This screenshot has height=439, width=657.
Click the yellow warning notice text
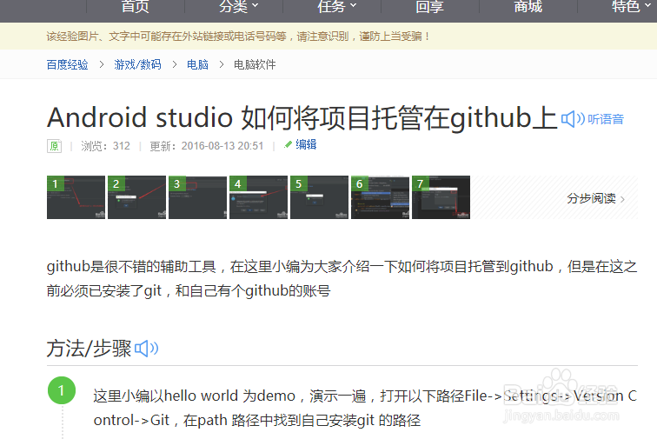[x=238, y=37]
